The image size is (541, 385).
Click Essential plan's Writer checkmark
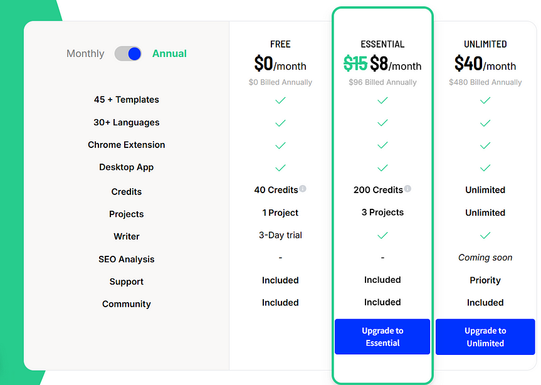pyautogui.click(x=382, y=236)
